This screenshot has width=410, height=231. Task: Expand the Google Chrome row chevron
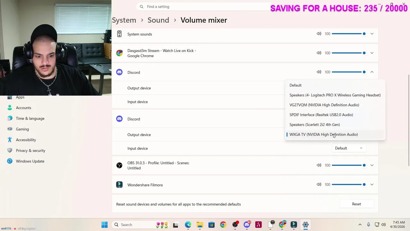point(372,53)
